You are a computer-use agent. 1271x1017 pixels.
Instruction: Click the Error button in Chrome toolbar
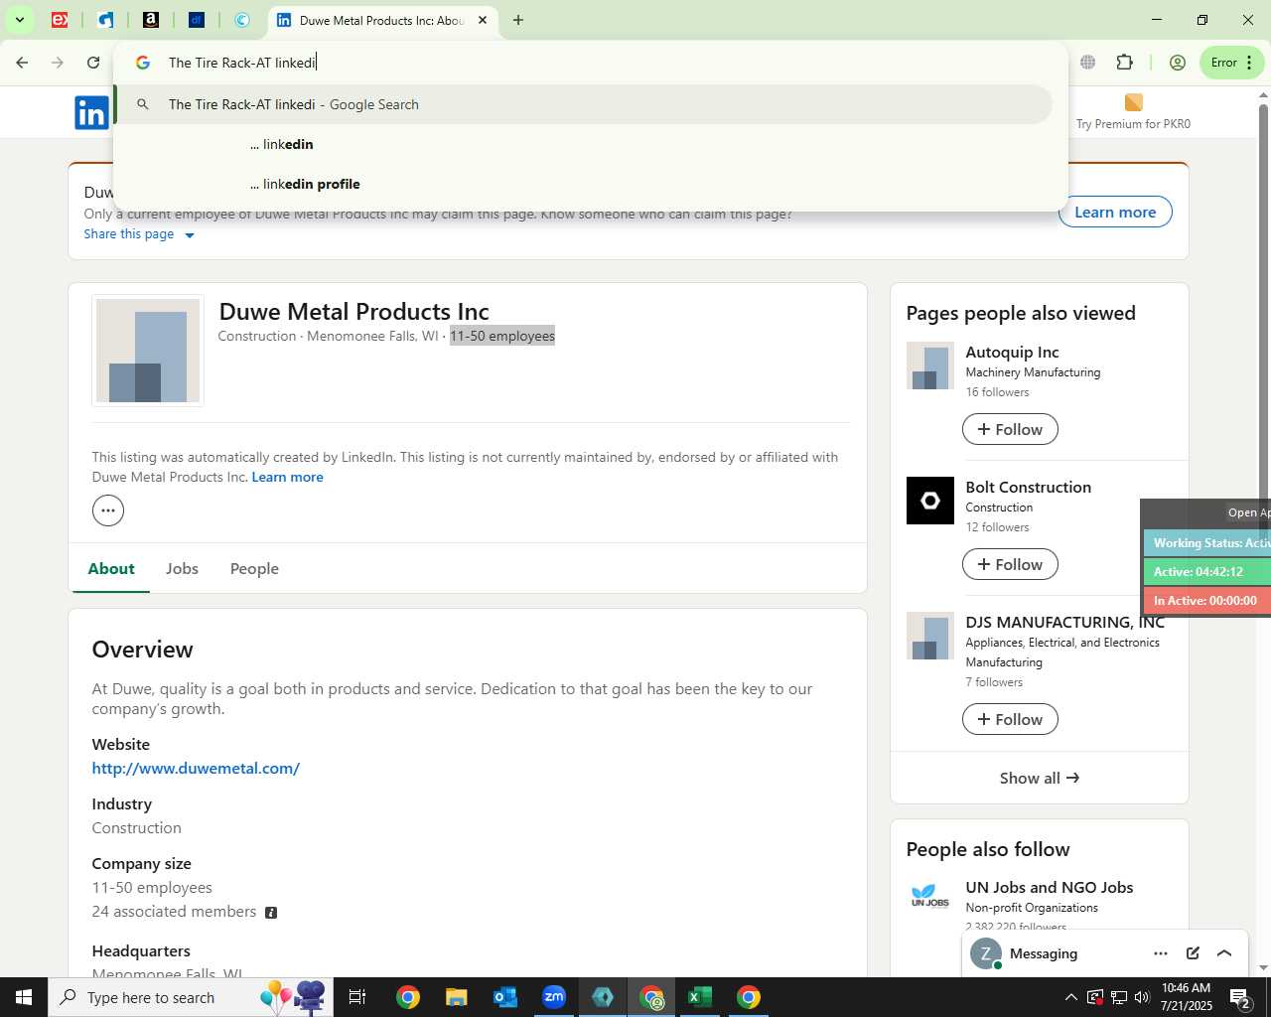pyautogui.click(x=1231, y=63)
